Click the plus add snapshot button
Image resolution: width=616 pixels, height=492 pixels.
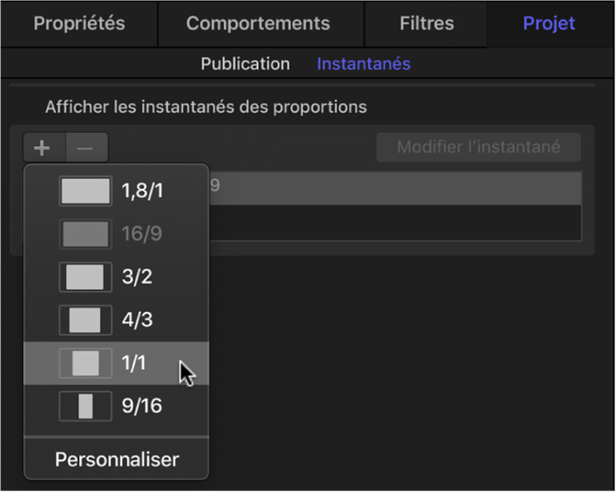point(43,149)
